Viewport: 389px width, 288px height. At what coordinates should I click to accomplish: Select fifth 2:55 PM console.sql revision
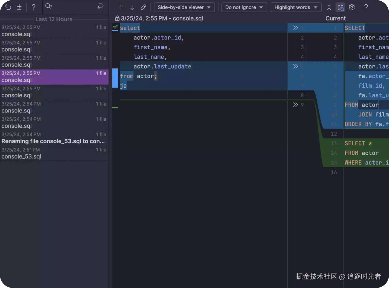pyautogui.click(x=54, y=92)
